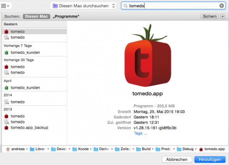Screen dimensions: 229x165
Task: Select green tomedo_kunden under Vorherige 7 Tage
Action: coord(34,53)
